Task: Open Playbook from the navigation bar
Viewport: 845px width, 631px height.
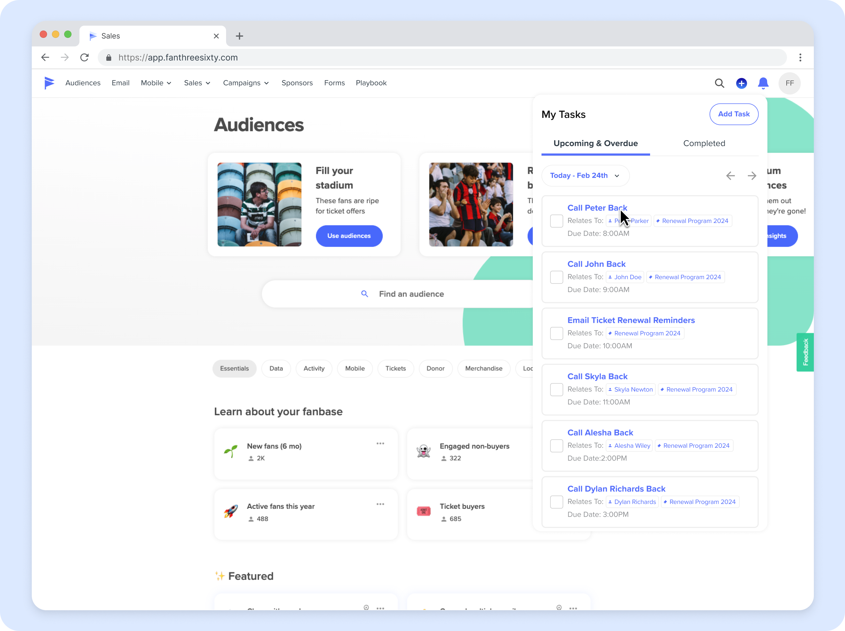Action: 371,83
